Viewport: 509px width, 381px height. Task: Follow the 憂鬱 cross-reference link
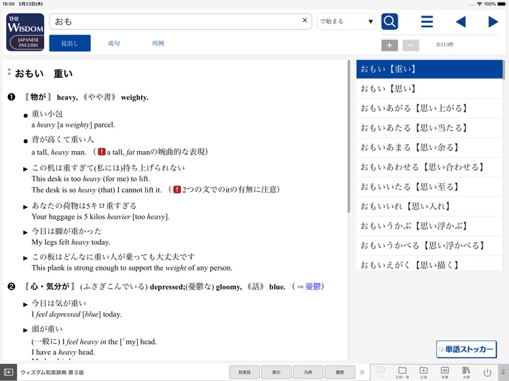(313, 287)
